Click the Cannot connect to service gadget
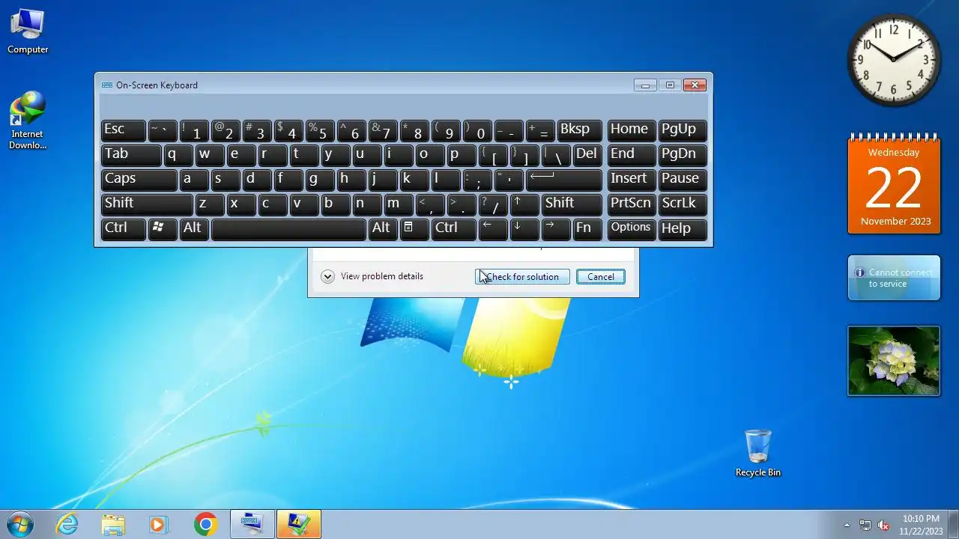Viewport: 959px width, 539px height. (894, 278)
